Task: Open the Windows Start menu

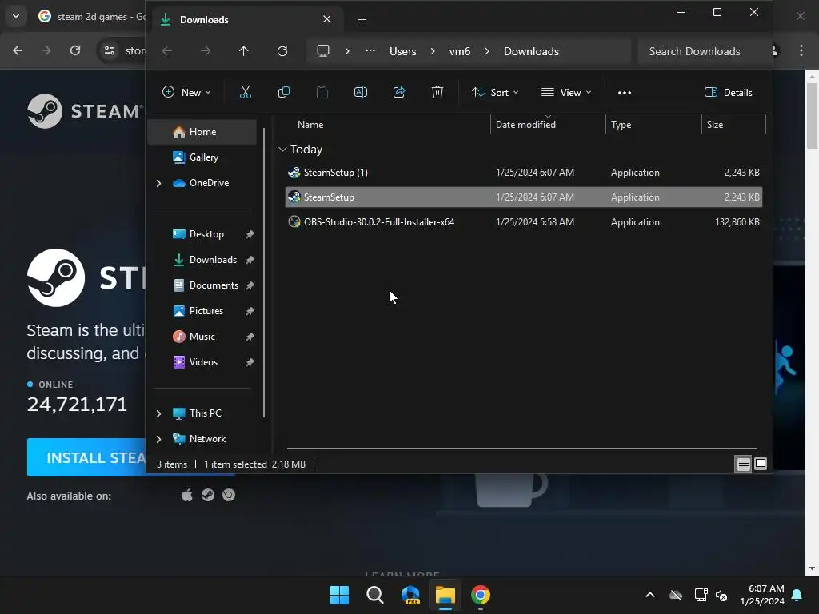Action: click(339, 595)
